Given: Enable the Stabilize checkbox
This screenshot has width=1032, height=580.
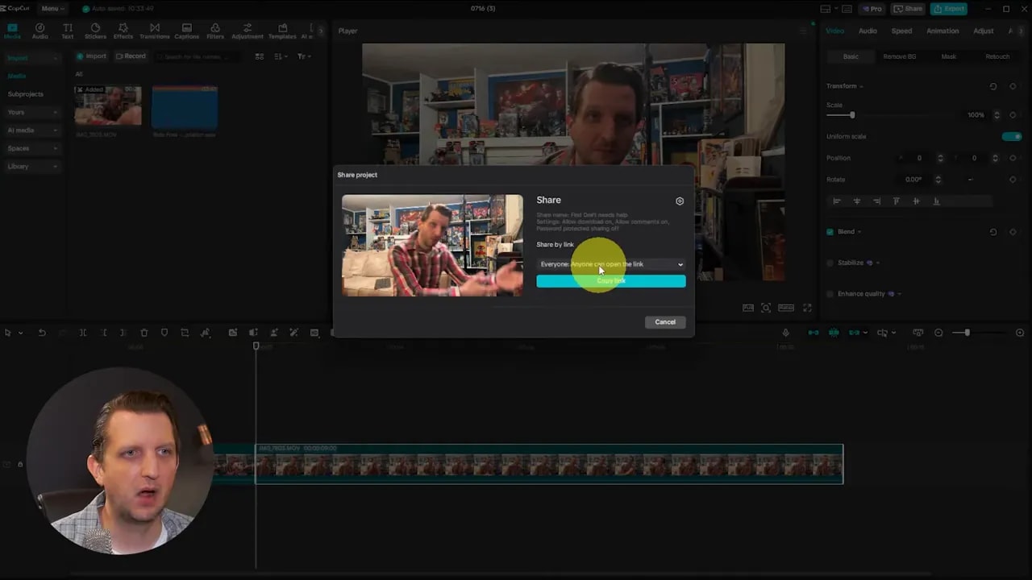Looking at the screenshot, I should click(x=830, y=263).
